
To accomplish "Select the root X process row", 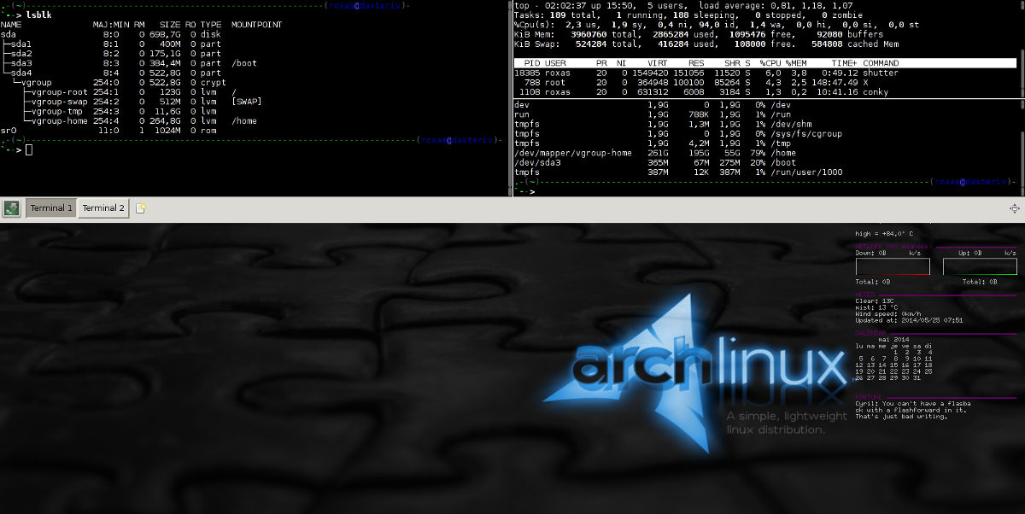I will (x=691, y=83).
